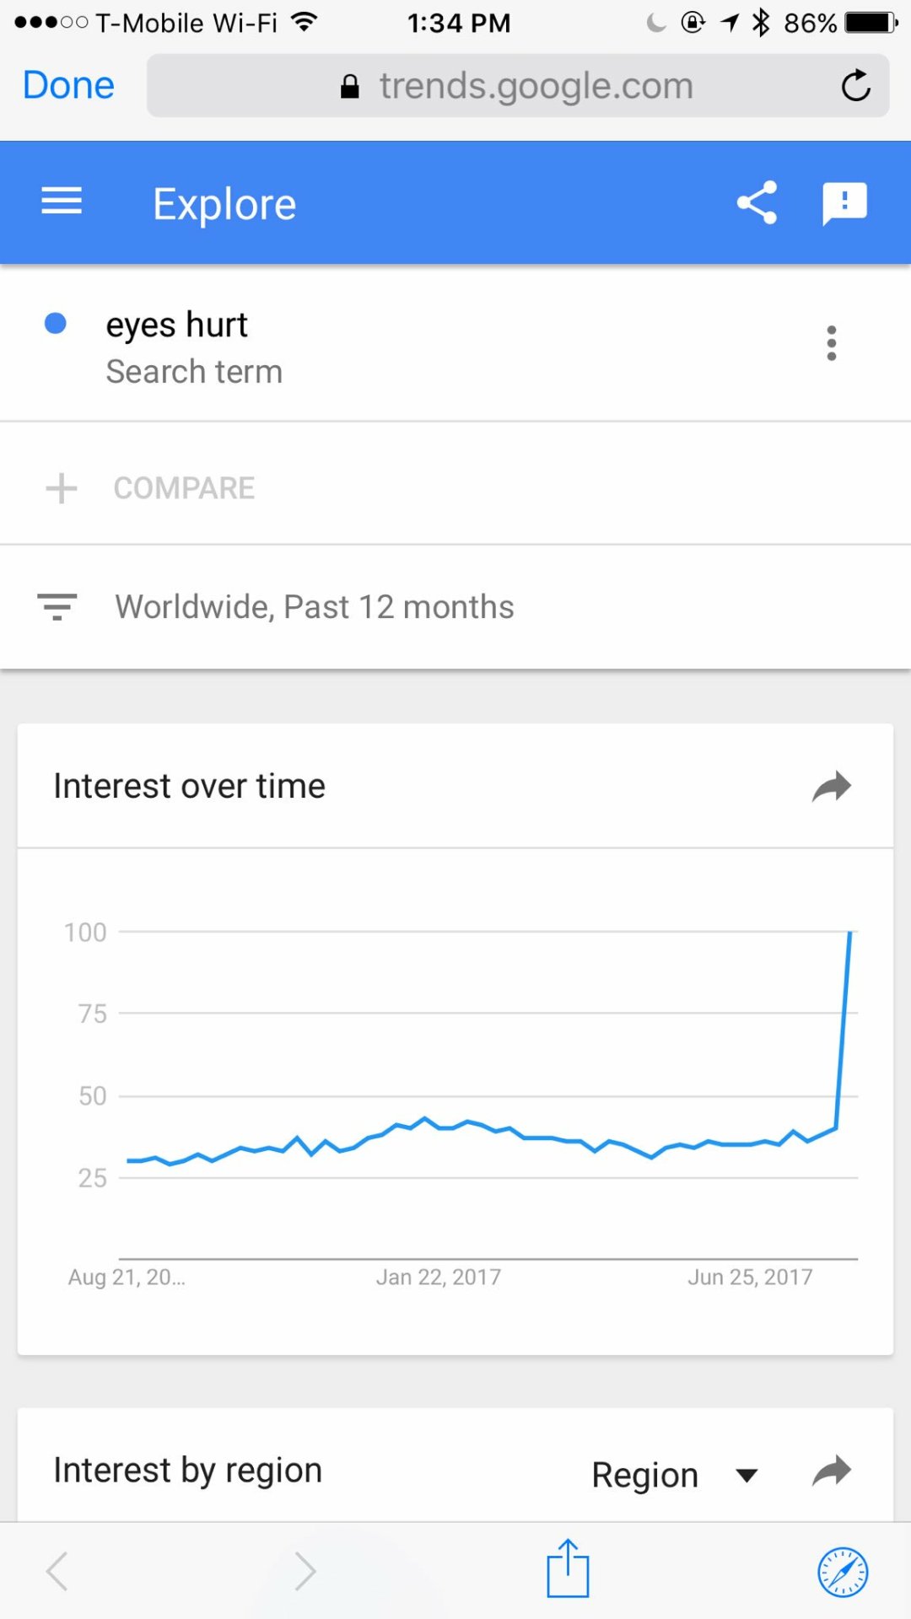911x1619 pixels.
Task: Go forward with the right arrow
Action: (x=305, y=1571)
